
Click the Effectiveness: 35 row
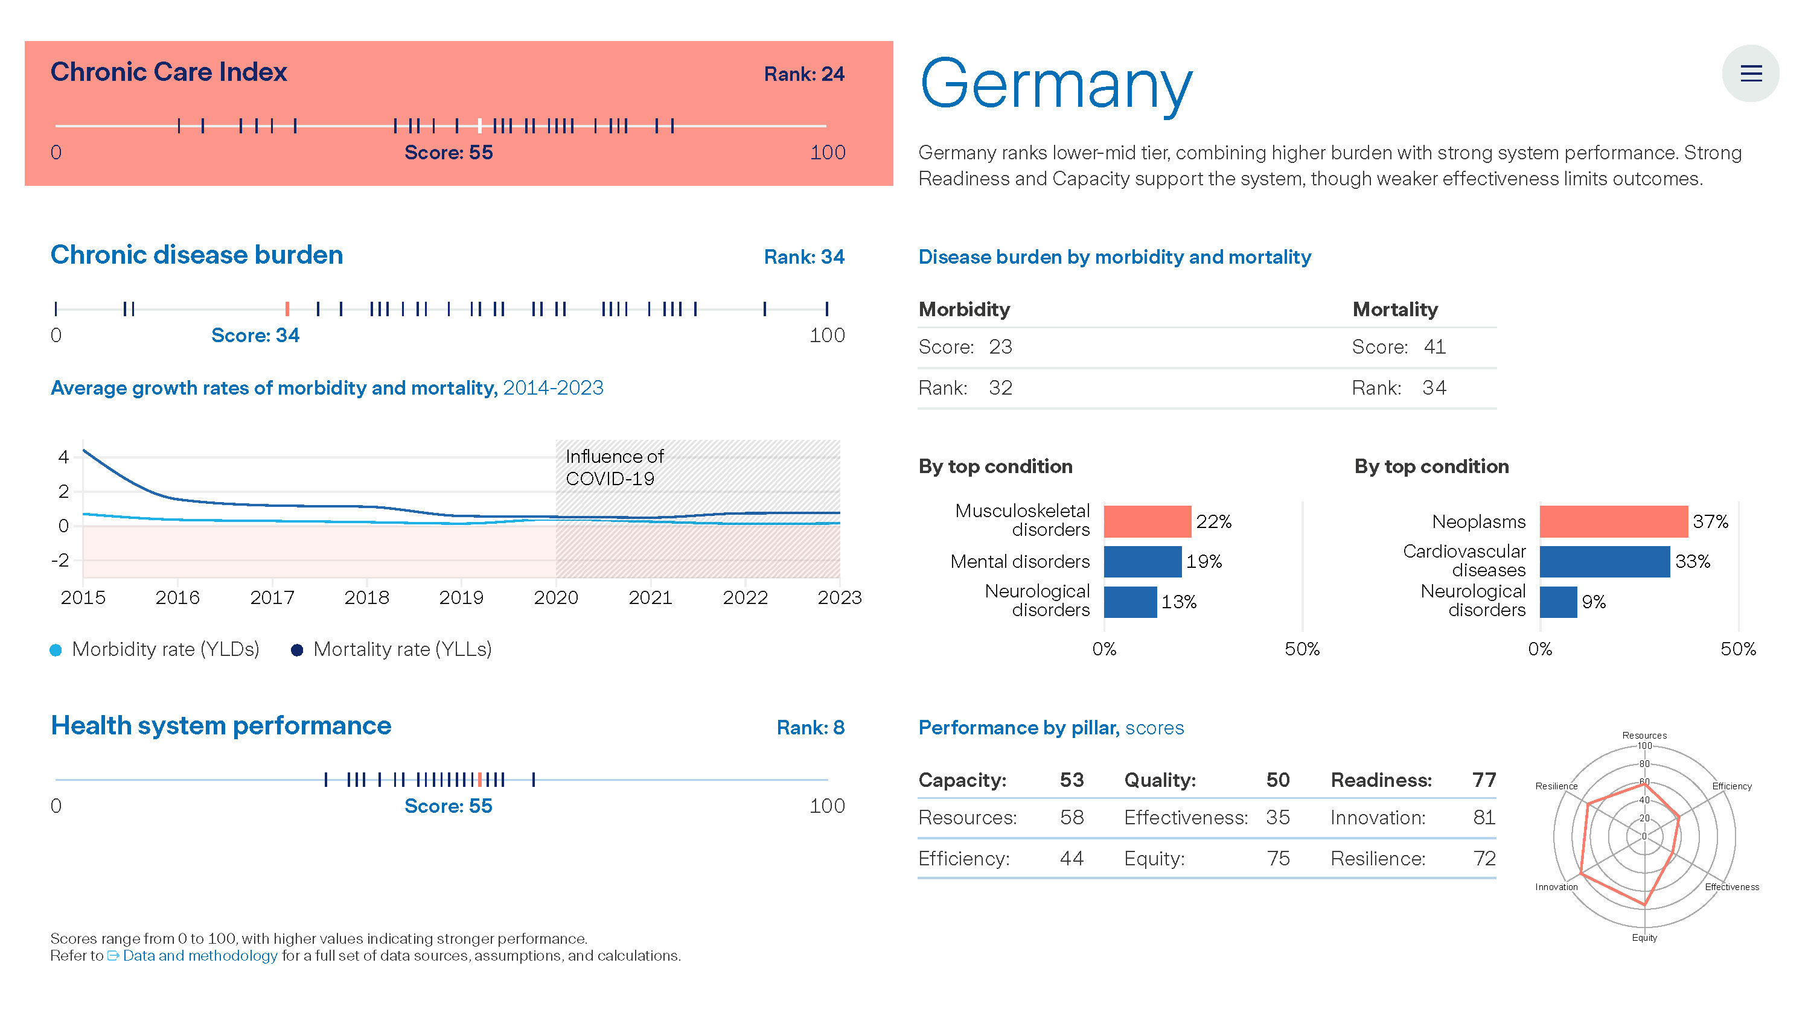(x=1207, y=818)
